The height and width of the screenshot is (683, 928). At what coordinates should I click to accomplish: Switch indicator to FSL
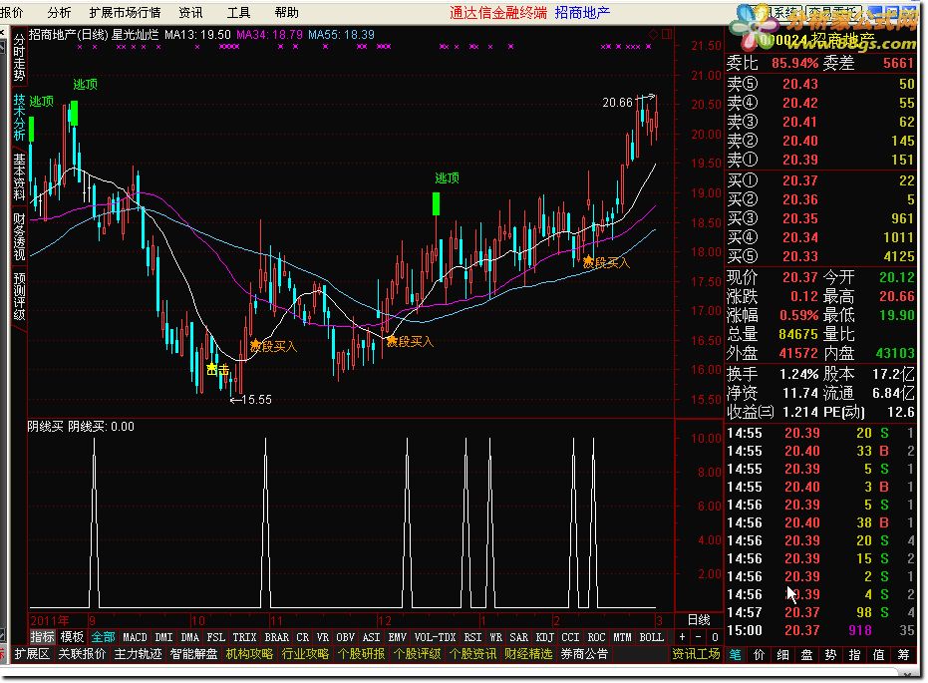pyautogui.click(x=215, y=637)
